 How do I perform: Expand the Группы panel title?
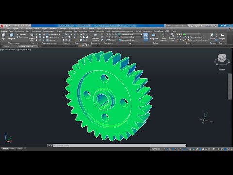coord(214,43)
